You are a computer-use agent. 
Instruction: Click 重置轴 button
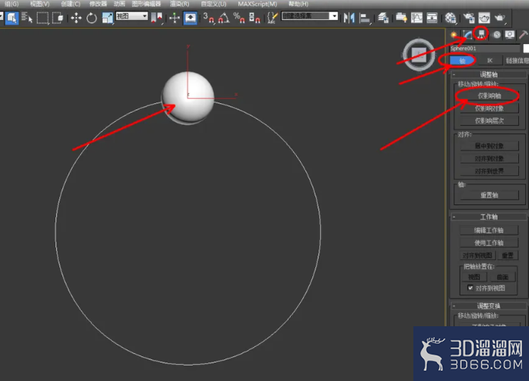click(489, 195)
